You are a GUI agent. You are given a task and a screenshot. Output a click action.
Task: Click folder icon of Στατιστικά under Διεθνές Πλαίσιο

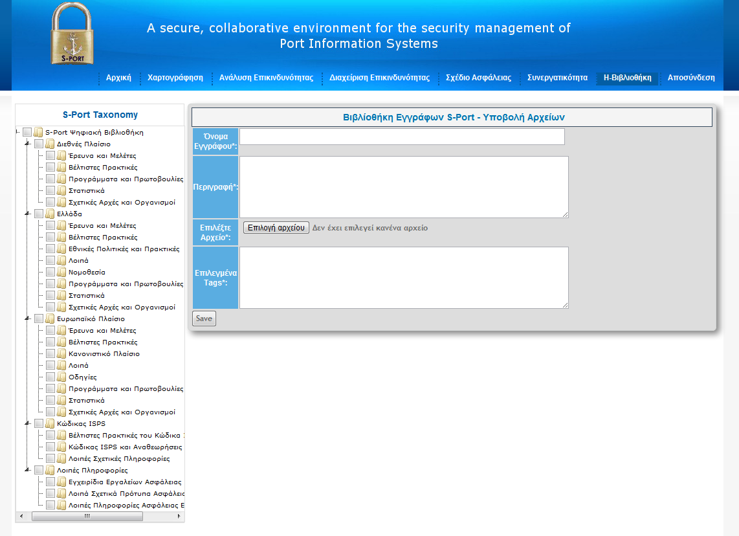tap(61, 190)
